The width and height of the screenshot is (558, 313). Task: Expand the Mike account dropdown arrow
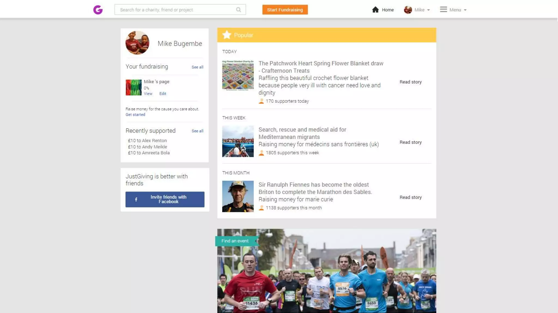click(x=429, y=10)
